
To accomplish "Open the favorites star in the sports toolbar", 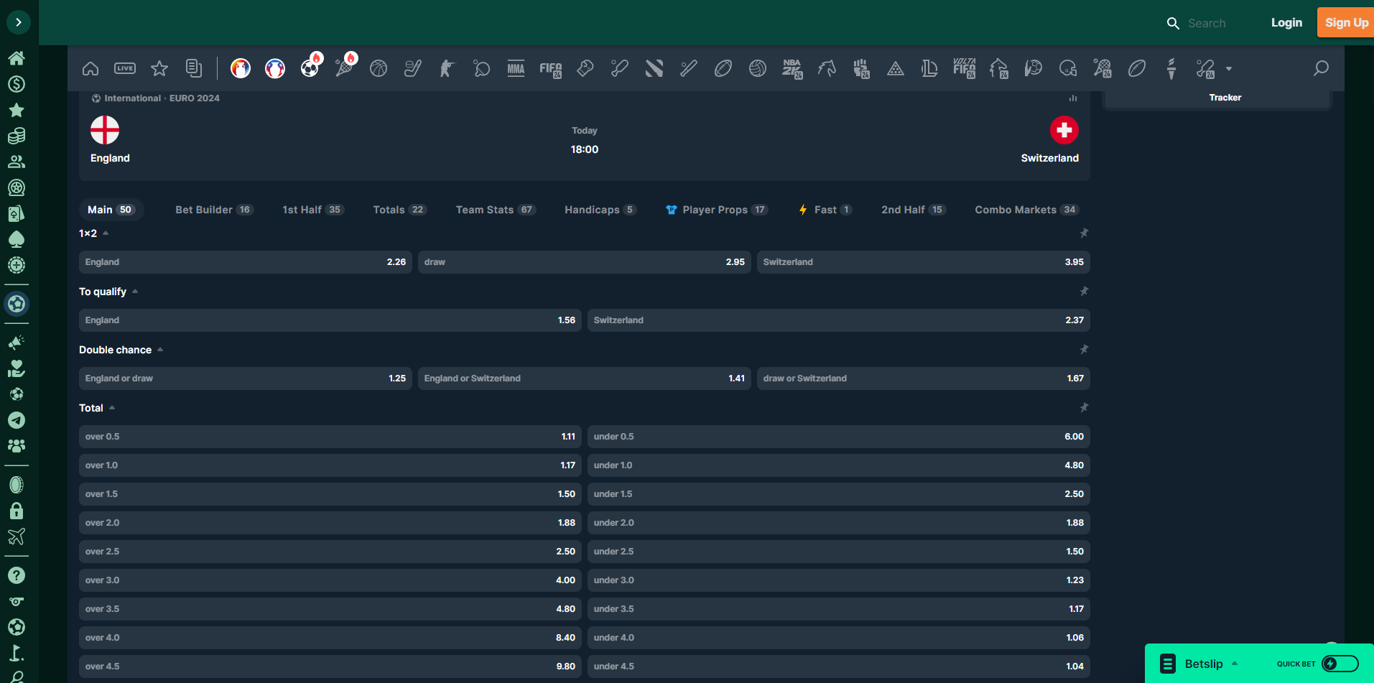I will point(159,68).
